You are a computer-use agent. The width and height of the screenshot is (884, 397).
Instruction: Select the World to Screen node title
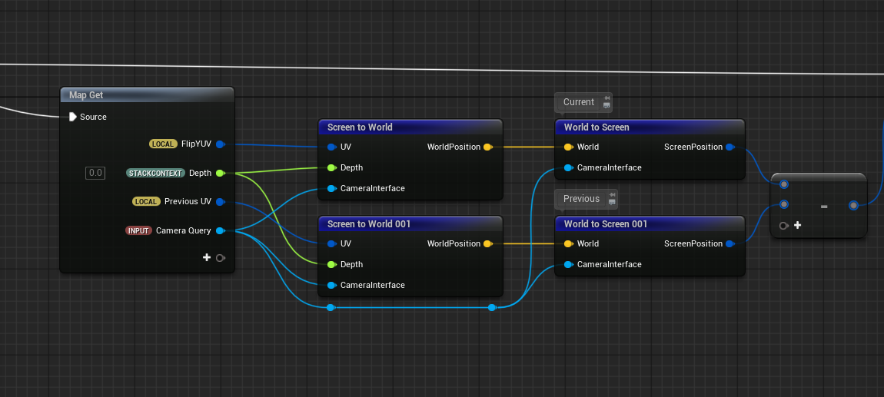point(597,127)
